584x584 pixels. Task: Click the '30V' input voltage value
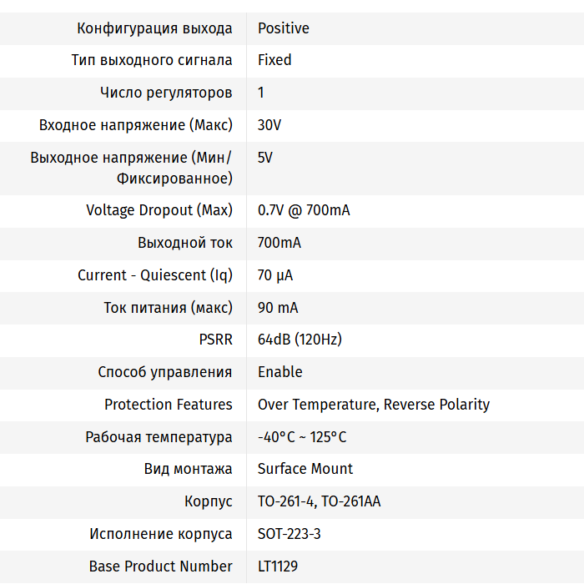[x=269, y=125]
